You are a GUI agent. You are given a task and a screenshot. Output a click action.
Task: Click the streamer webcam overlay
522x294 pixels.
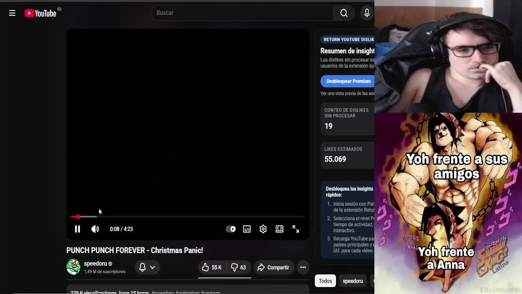[448, 56]
